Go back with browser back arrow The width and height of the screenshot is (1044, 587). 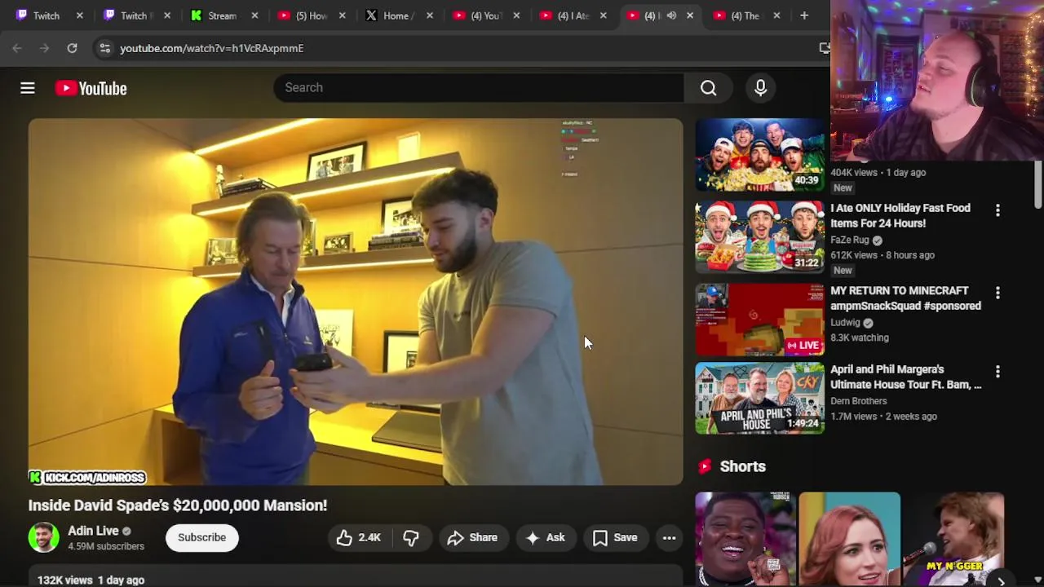coord(17,48)
